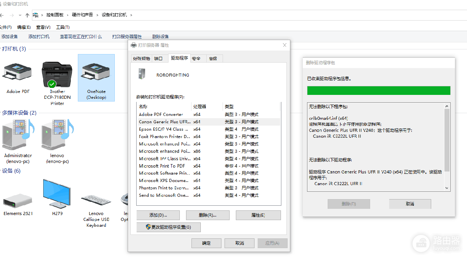Open the 文件(F) menu
The height and width of the screenshot is (259, 467).
click(x=5, y=27)
